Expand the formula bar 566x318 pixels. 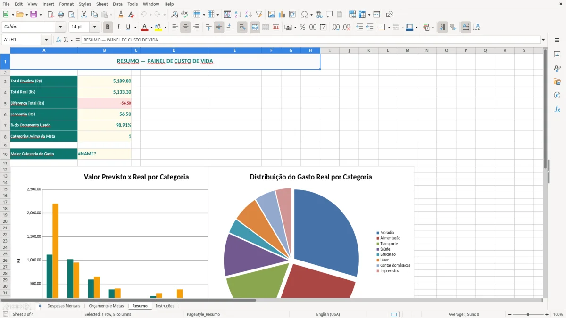[543, 40]
